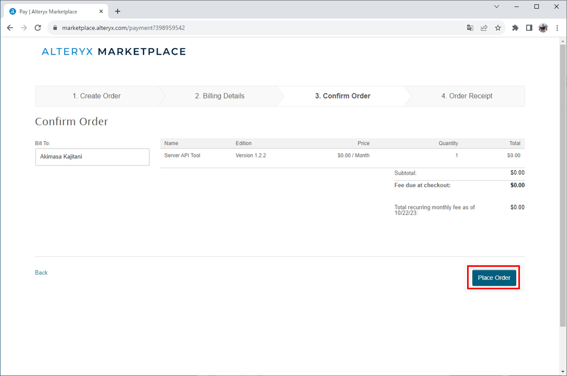The width and height of the screenshot is (567, 376).
Task: Open a new tab with plus button
Action: pos(118,11)
